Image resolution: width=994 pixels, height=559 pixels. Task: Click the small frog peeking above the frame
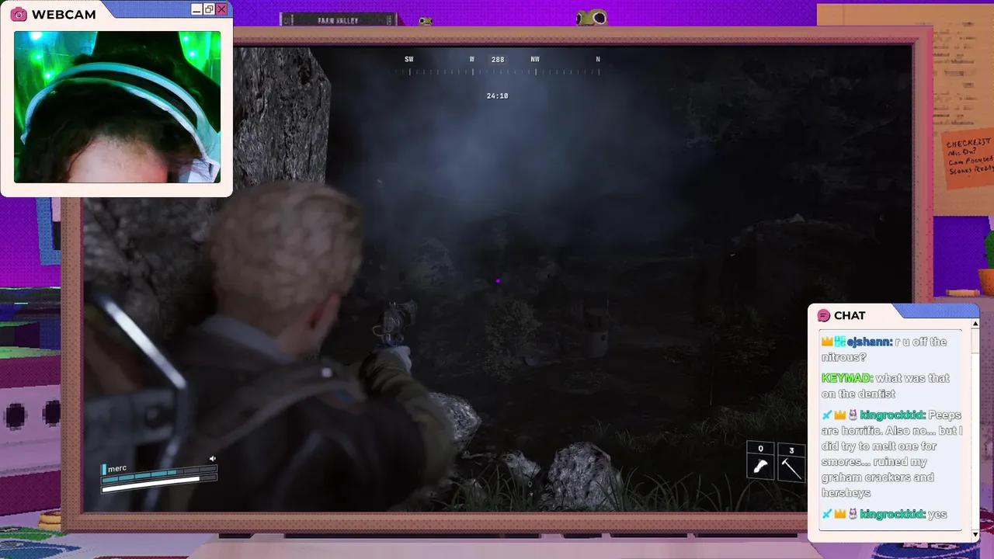click(x=426, y=21)
